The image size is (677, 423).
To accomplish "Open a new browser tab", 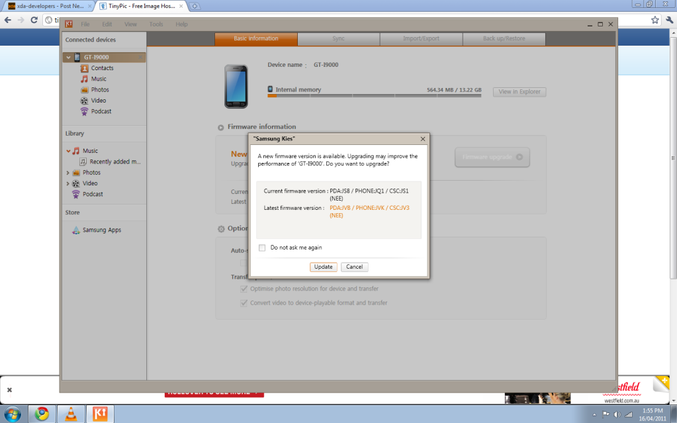I will (195, 6).
